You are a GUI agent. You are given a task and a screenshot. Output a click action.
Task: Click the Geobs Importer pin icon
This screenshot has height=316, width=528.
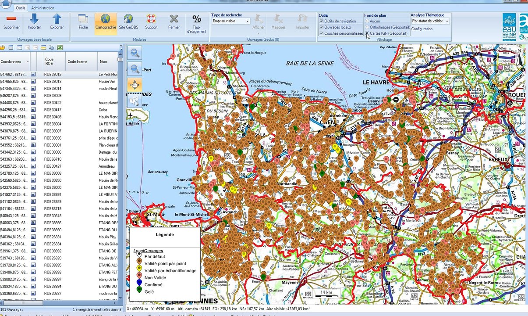tap(303, 18)
